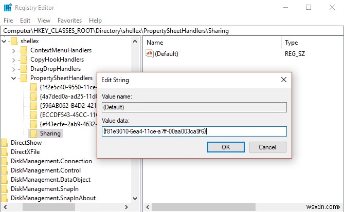Screen dimensions: 344x212
Task: Expand the ContextMenuHandlers key
Action: [x=14, y=50]
